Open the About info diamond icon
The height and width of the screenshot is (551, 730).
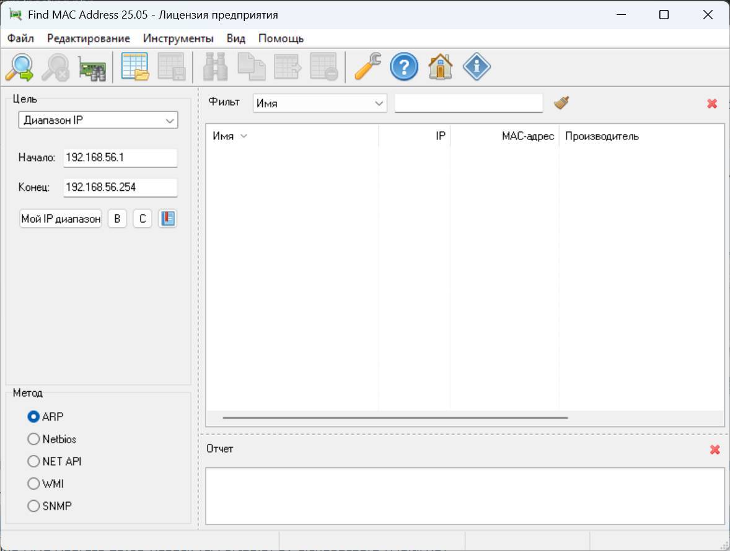[x=477, y=67]
